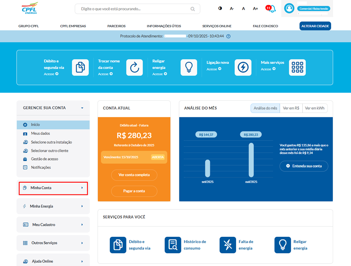The height and width of the screenshot is (266, 351).
Task: Toggle high contrast mode icon
Action: click(x=220, y=9)
